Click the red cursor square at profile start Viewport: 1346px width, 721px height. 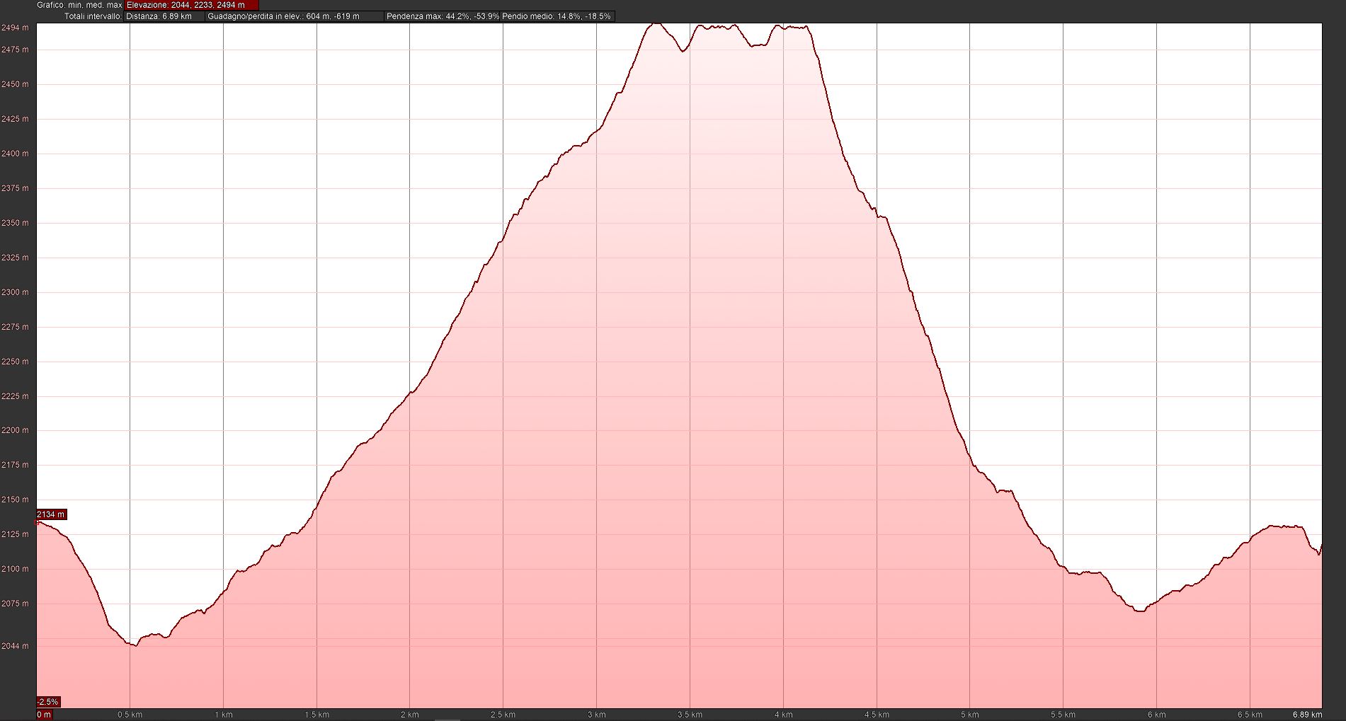pos(38,522)
